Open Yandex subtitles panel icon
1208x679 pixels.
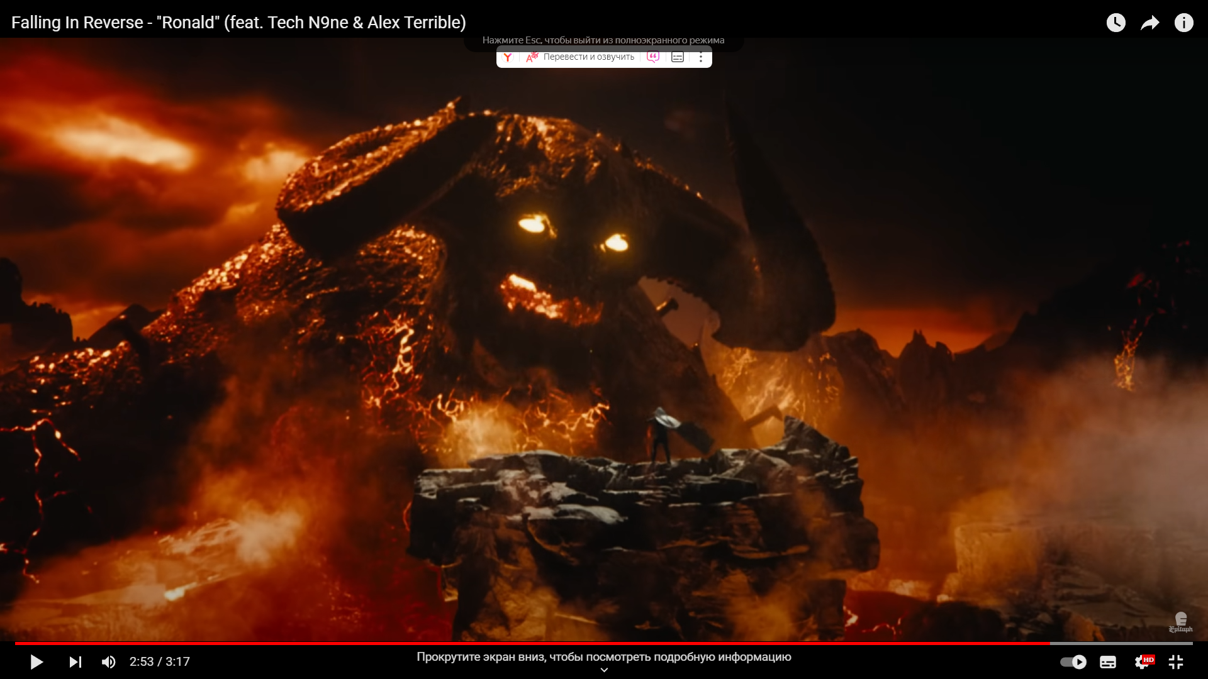(678, 57)
